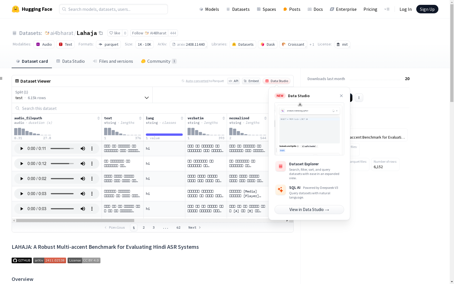Click the Log In link
Viewport: 454px width, 284px height.
click(x=405, y=9)
